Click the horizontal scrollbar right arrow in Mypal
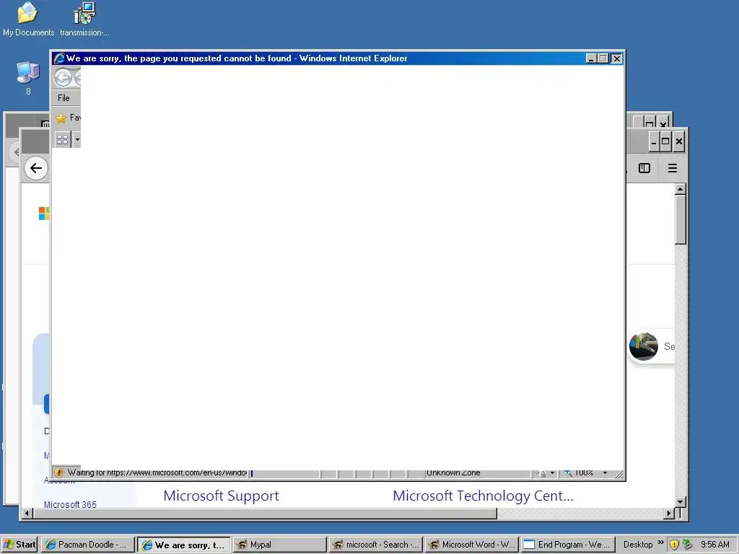This screenshot has width=739, height=554. (668, 514)
